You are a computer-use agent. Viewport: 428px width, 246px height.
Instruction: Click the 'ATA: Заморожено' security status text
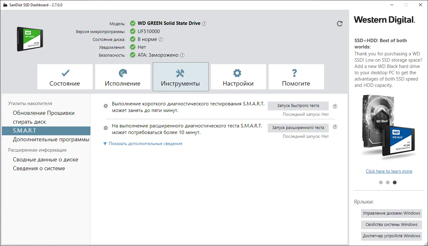coord(158,55)
